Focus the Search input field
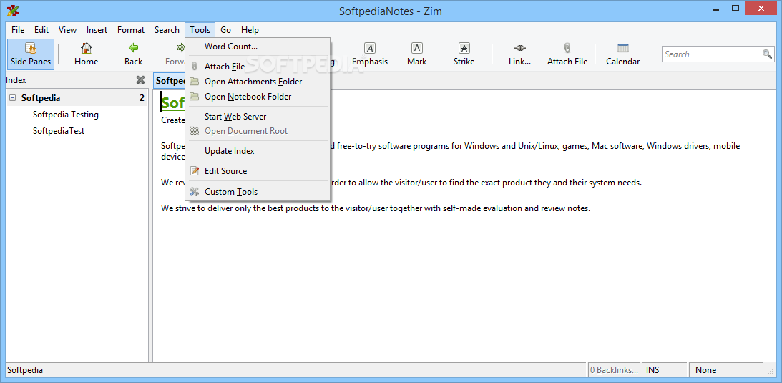Viewport: 782px width, 383px height. click(712, 54)
